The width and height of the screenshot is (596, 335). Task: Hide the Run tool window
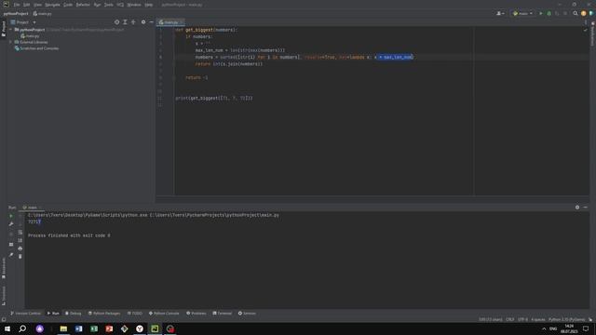pos(586,208)
